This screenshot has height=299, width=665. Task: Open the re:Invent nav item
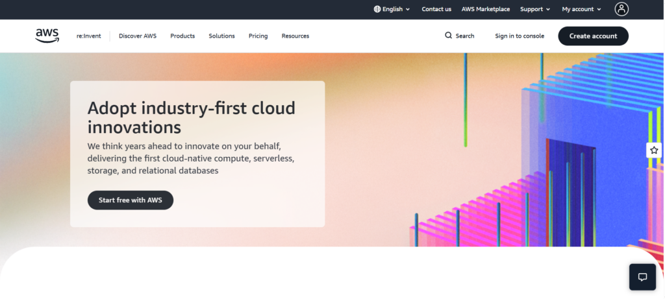[88, 36]
